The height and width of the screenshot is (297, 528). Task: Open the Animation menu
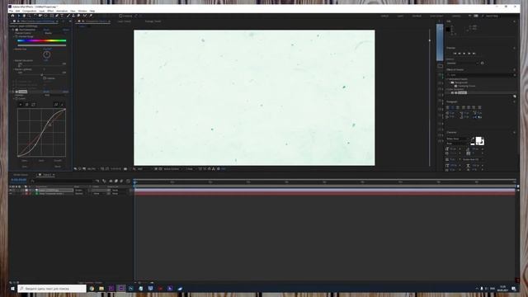pyautogui.click(x=62, y=11)
